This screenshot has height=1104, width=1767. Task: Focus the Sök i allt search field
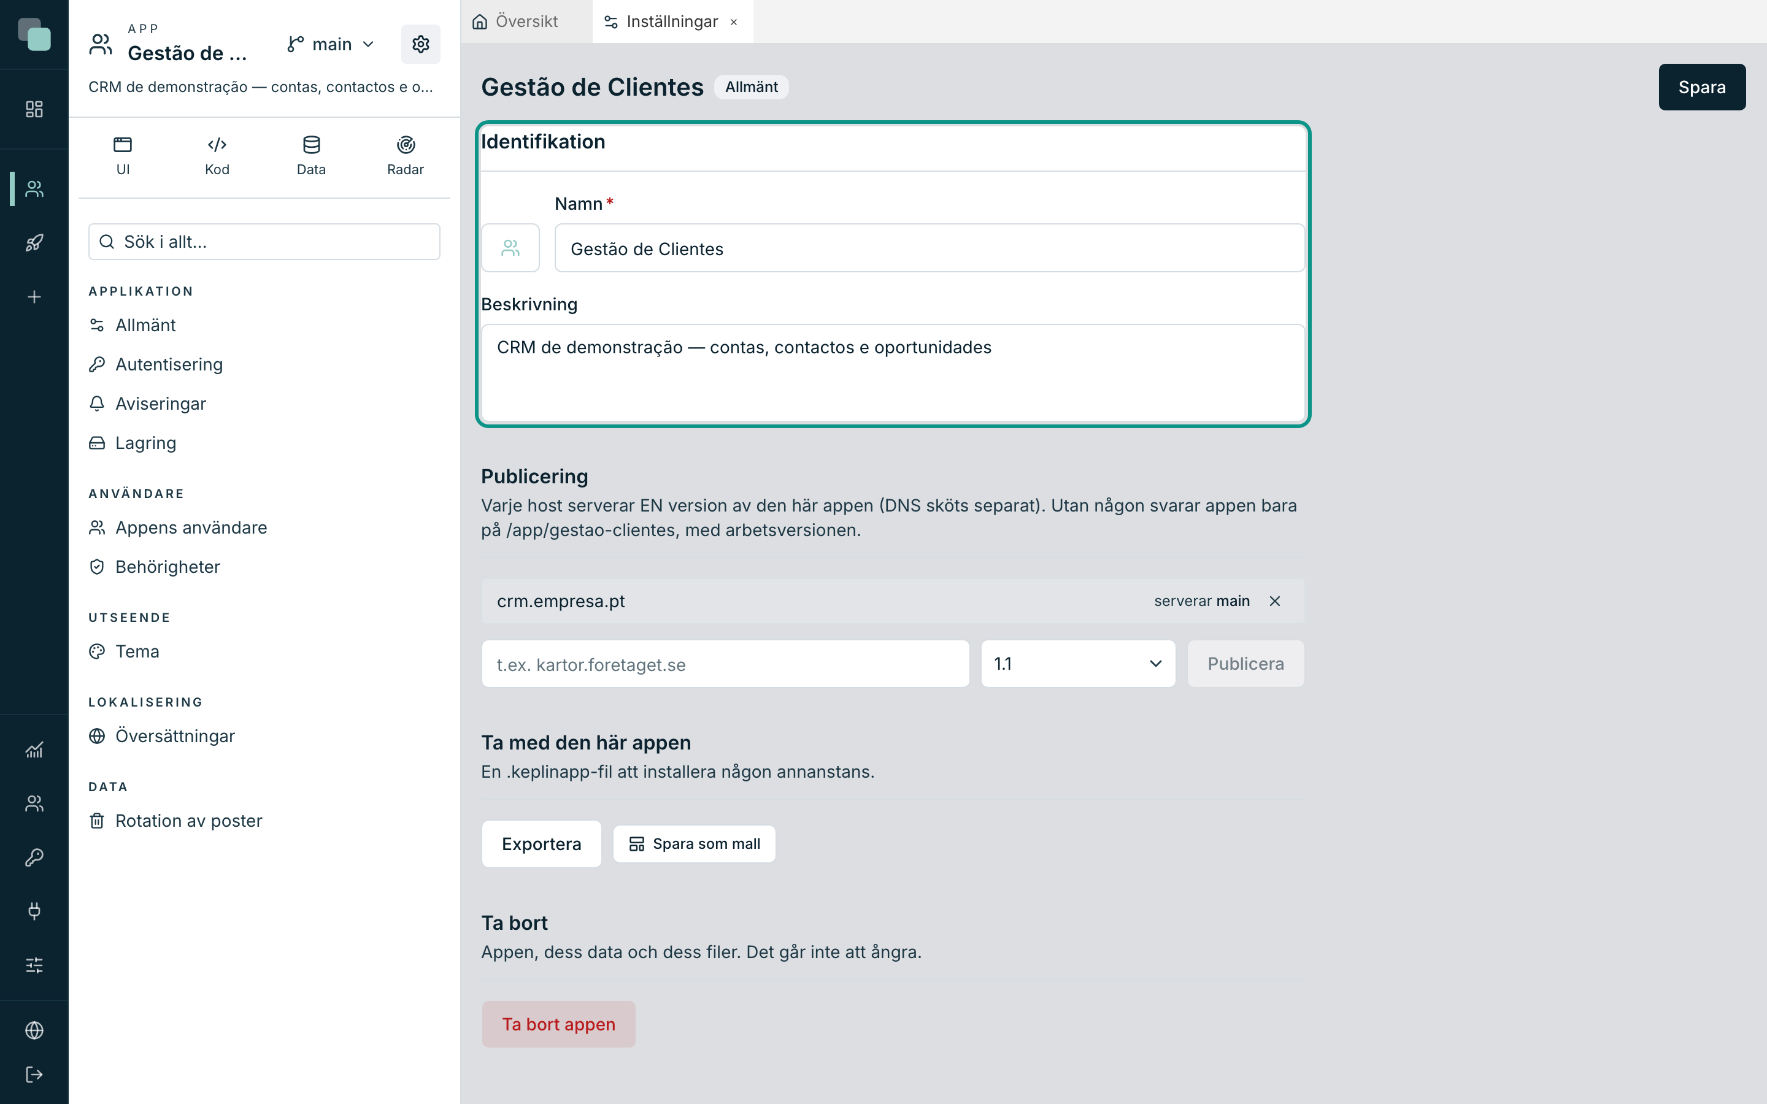264,242
